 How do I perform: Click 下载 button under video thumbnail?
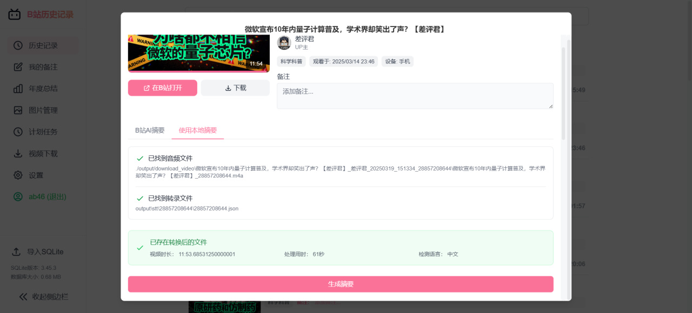(235, 88)
